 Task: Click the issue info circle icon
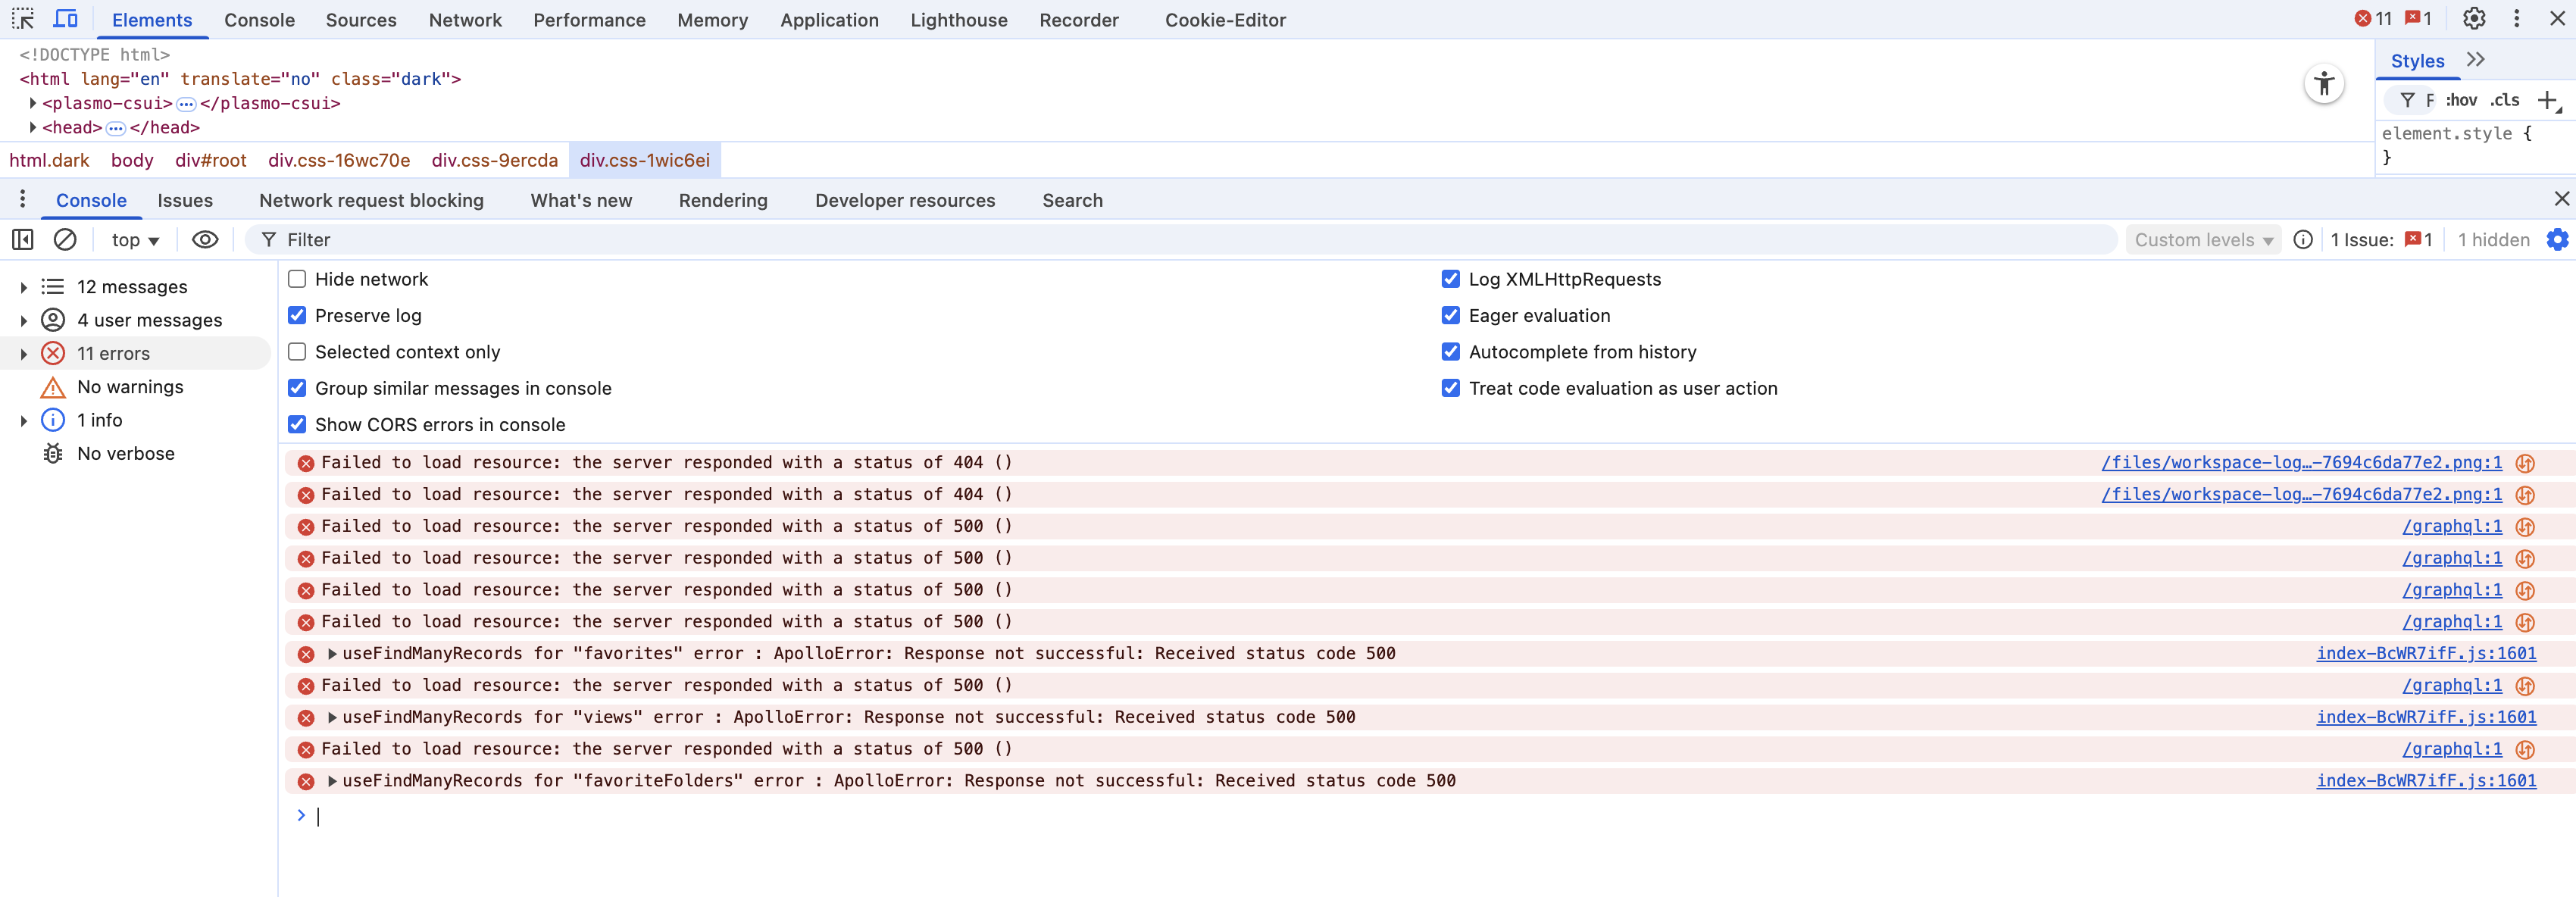click(2303, 239)
